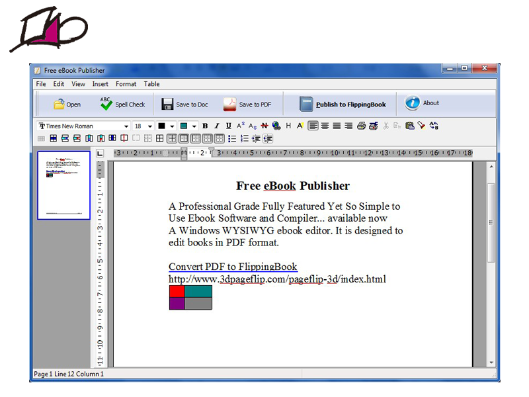Click the 3dpageflip.com URL text

coord(277,279)
